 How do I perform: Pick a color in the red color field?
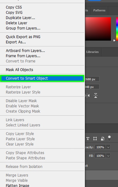coord(98,29)
